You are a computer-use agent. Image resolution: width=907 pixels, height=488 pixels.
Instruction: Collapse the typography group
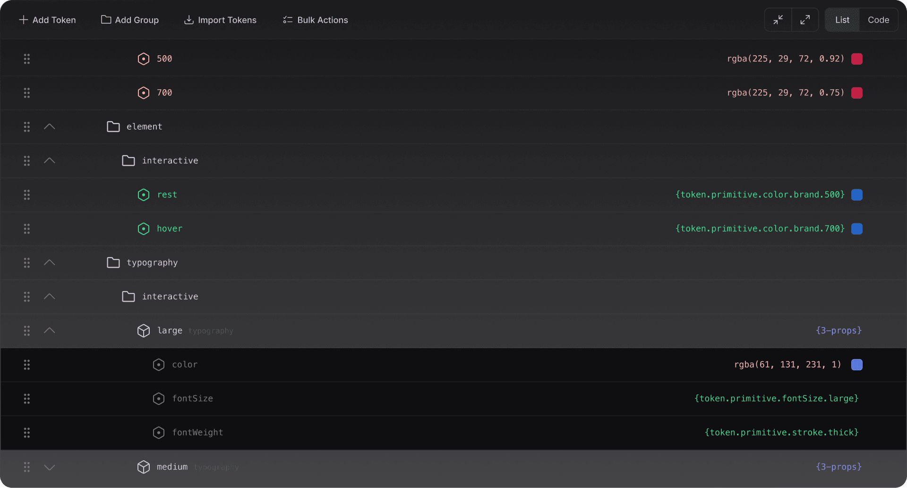tap(50, 262)
